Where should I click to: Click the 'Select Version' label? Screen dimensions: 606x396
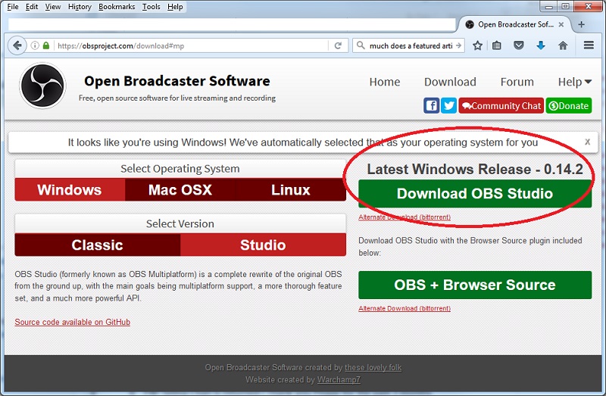180,223
